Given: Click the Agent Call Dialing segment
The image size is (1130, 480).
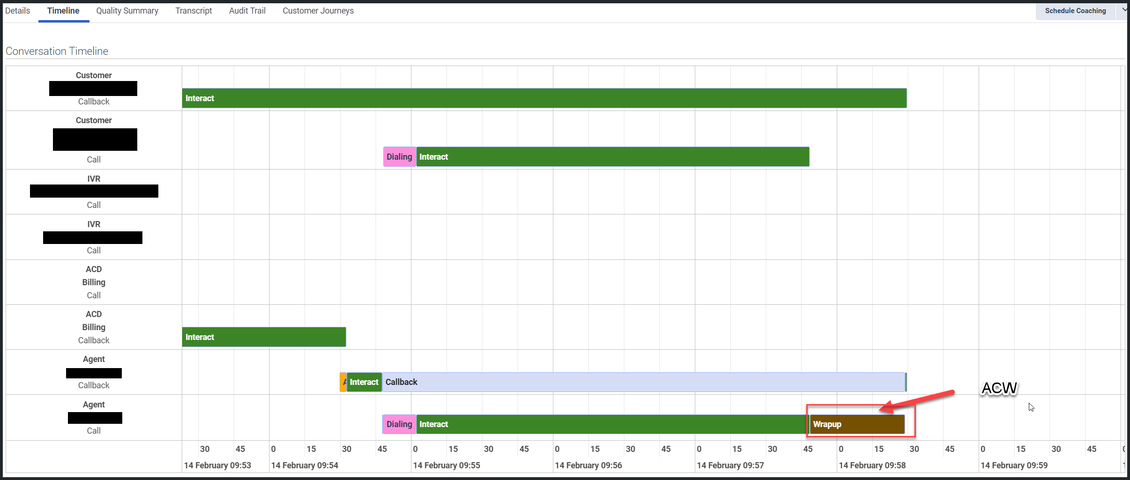Looking at the screenshot, I should (x=400, y=424).
